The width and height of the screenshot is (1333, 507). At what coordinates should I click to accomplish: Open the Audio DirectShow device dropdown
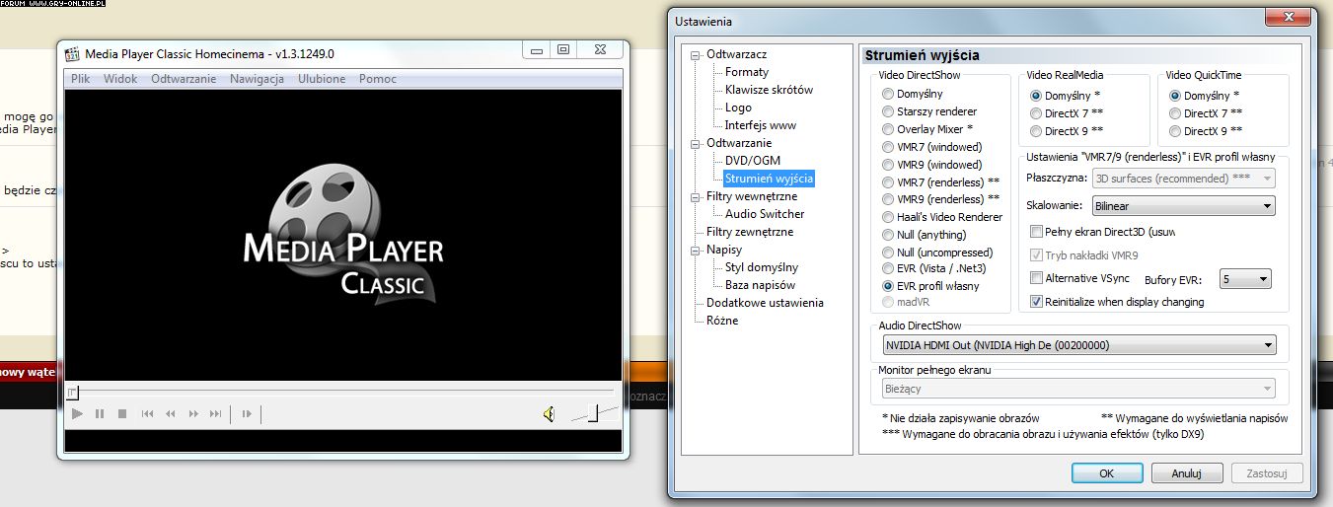(1078, 345)
